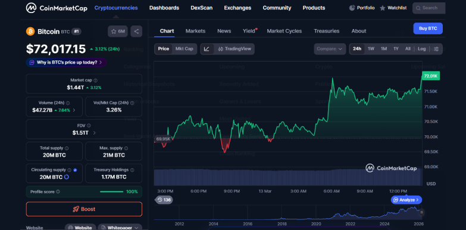466x230 pixels.
Task: Click the 136 history clock badge
Action: coord(164,200)
